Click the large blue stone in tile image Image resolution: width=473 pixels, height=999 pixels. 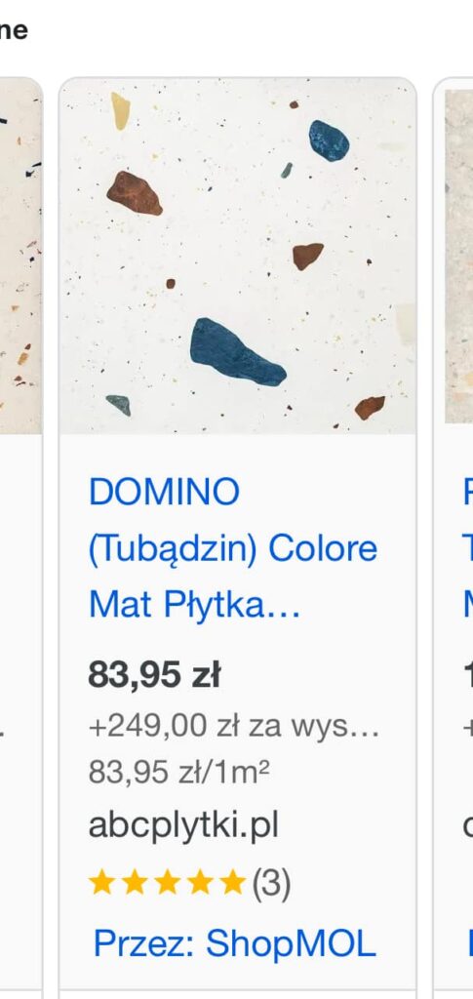[x=237, y=353]
